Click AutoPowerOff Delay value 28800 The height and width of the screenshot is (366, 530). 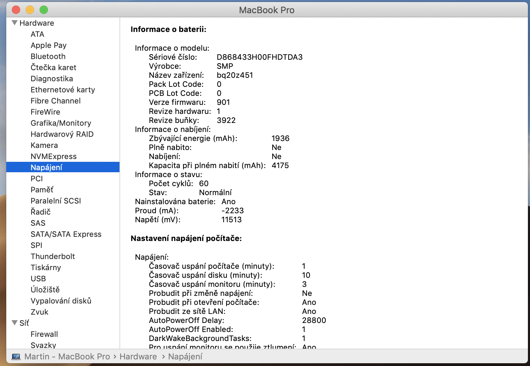pos(314,320)
